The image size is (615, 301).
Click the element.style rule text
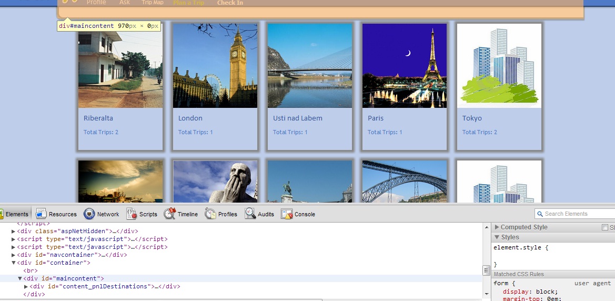coord(521,248)
